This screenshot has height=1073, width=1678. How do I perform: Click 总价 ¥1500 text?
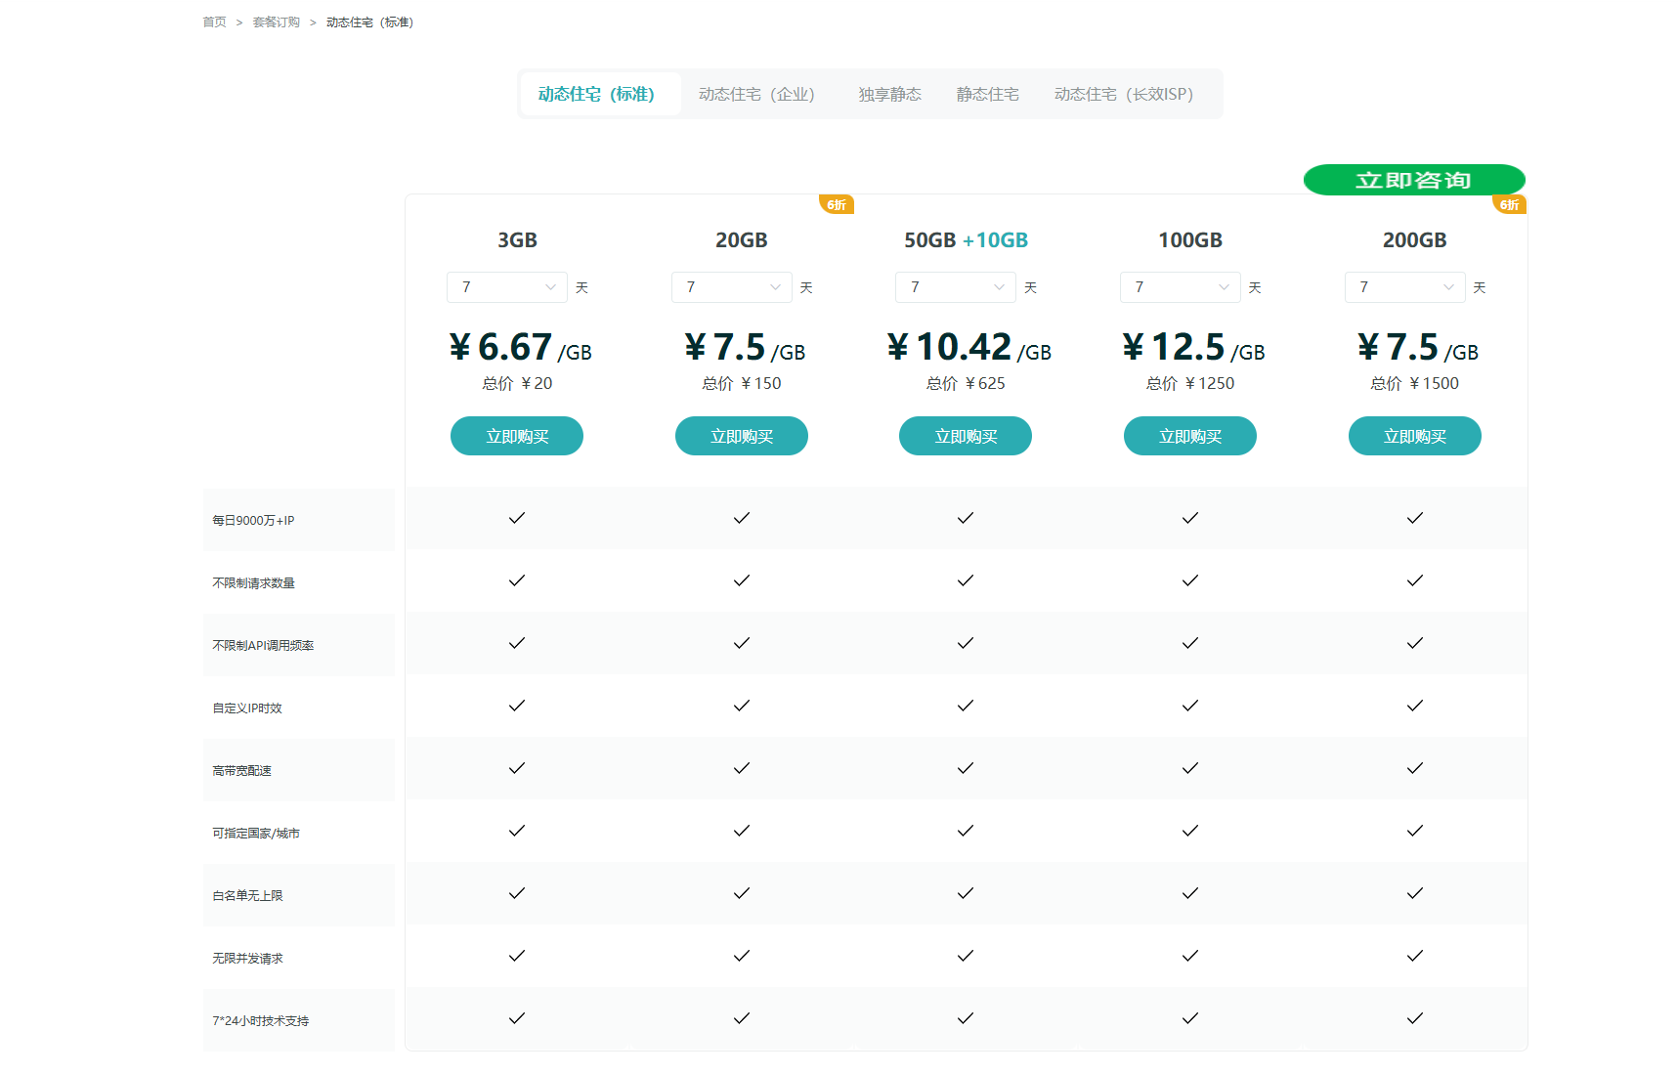click(x=1415, y=384)
